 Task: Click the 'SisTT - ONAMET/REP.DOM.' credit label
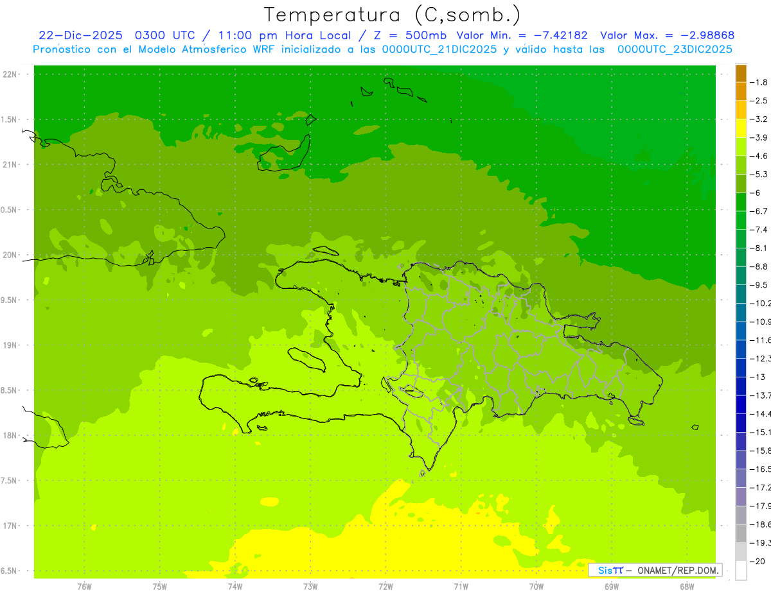pos(656,570)
